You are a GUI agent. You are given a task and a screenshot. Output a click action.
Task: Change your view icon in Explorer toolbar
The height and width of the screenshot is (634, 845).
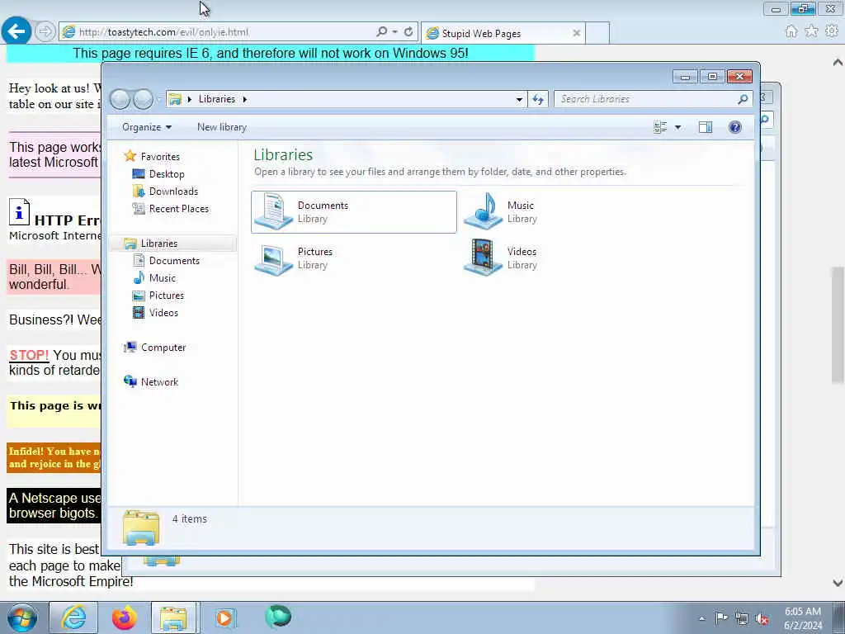[660, 127]
